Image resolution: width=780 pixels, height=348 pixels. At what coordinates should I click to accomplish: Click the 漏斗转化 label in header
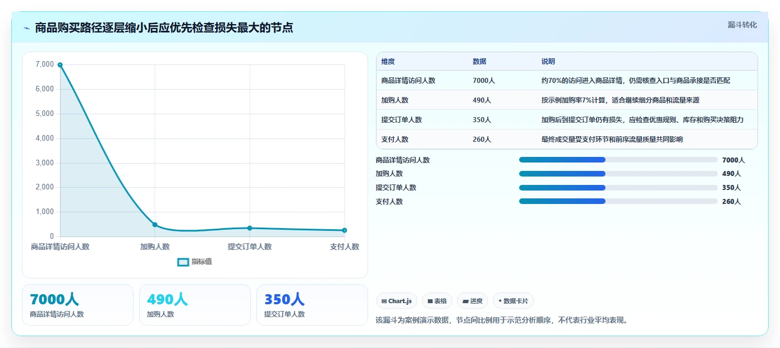(742, 25)
